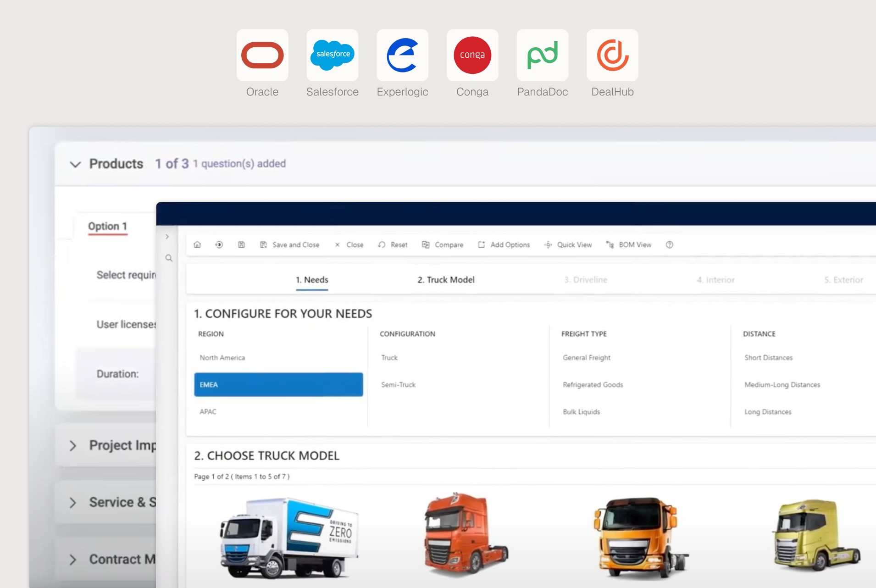876x588 pixels.
Task: Click the BOM View icon
Action: [x=610, y=245]
